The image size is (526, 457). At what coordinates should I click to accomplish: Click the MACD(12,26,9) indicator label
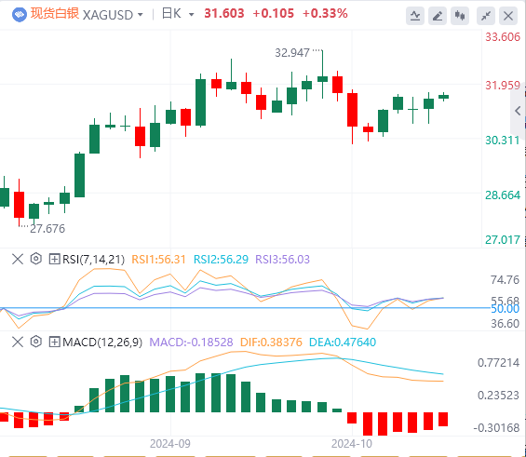point(102,342)
